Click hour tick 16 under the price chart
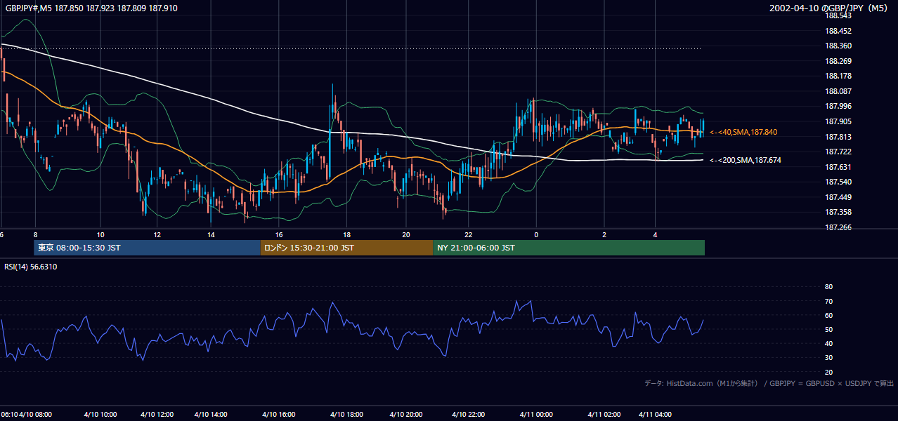898x421 pixels. pos(279,234)
